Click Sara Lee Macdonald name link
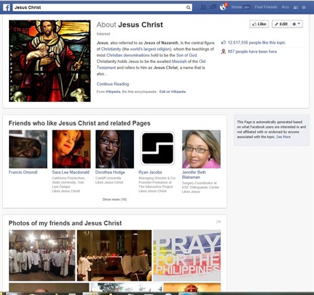 [70, 172]
